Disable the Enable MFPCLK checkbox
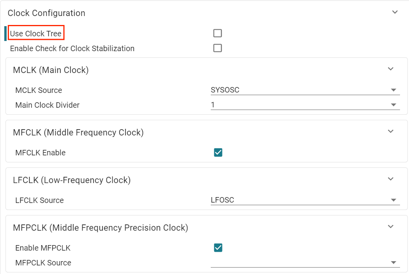 click(x=218, y=247)
